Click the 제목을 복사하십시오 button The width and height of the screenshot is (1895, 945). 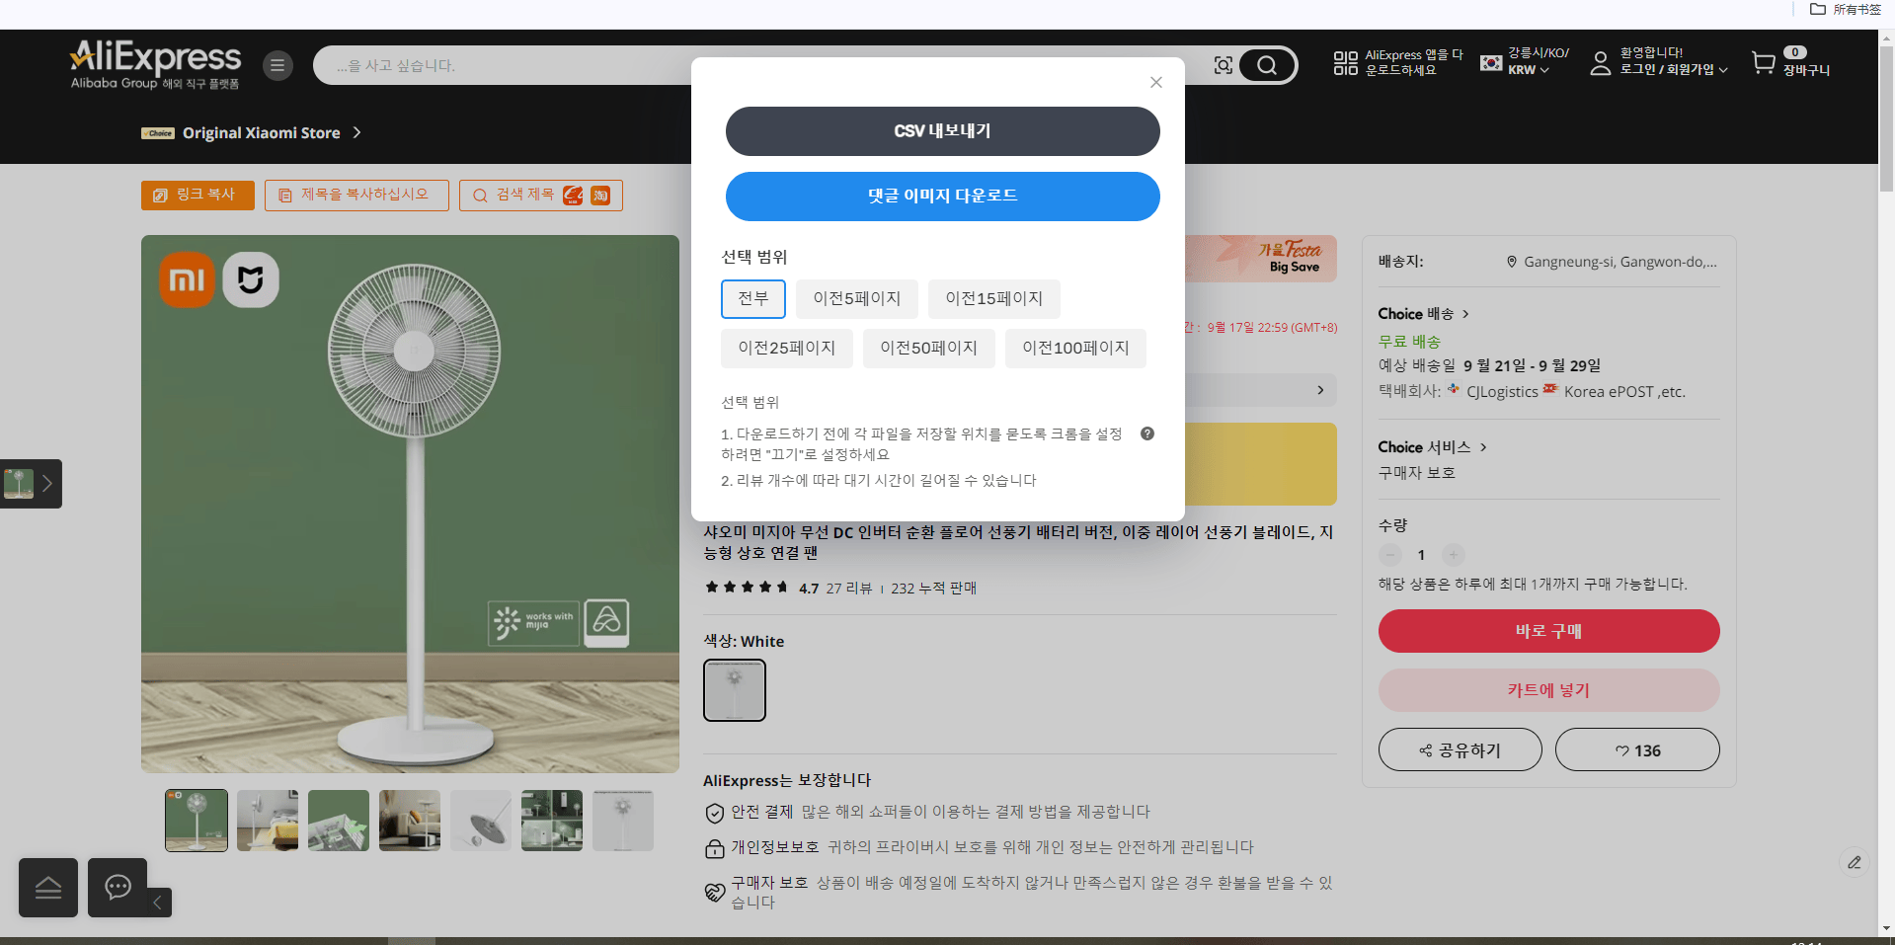tap(356, 196)
